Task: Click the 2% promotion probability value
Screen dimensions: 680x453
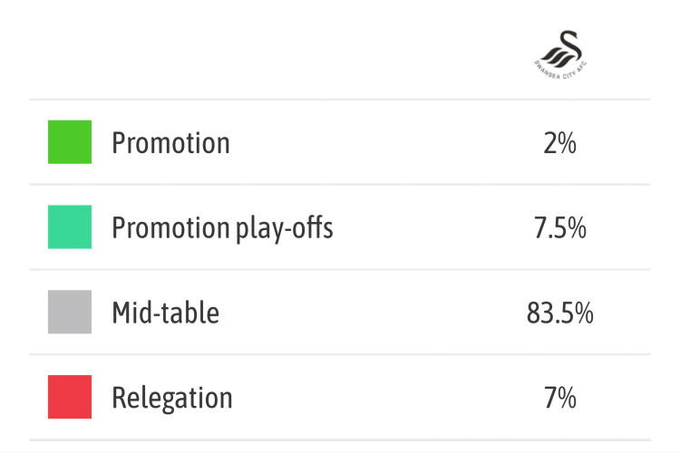Action: point(560,143)
